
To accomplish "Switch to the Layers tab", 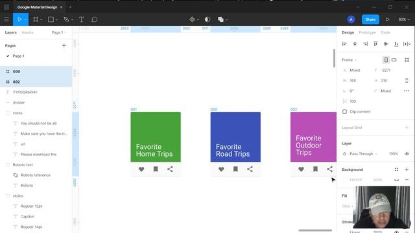I will pyautogui.click(x=11, y=32).
